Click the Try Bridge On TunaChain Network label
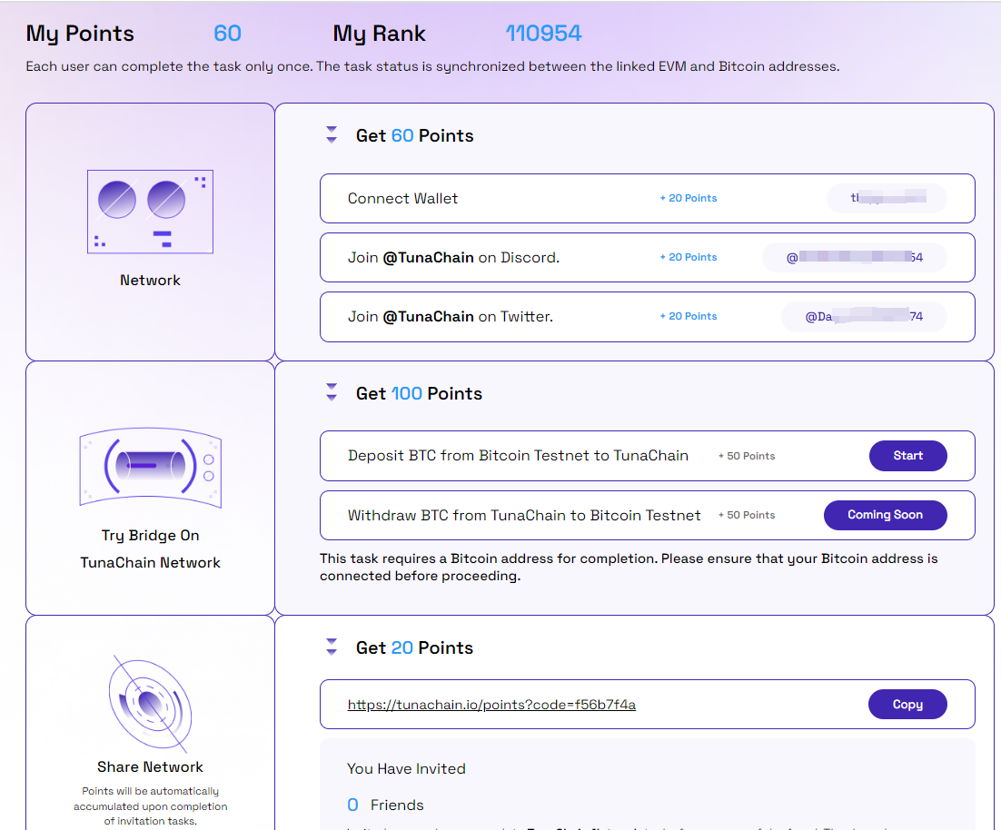The image size is (1001, 830). click(x=150, y=548)
